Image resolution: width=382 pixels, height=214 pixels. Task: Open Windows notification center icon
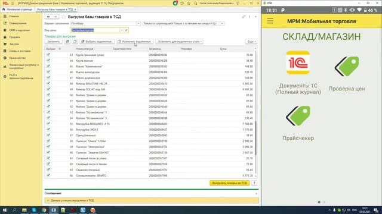[x=376, y=210]
